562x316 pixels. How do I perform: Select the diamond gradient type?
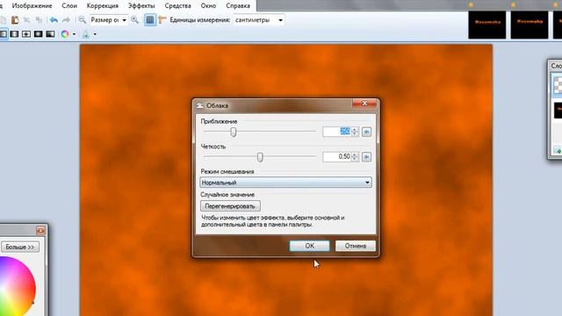pos(26,34)
